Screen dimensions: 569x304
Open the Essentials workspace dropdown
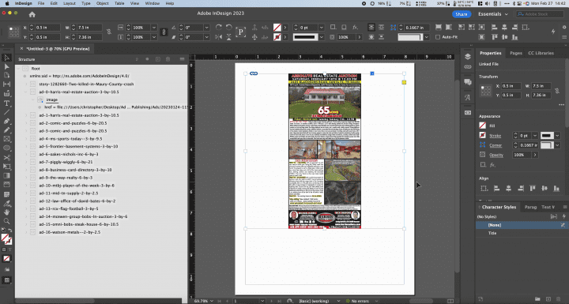493,14
